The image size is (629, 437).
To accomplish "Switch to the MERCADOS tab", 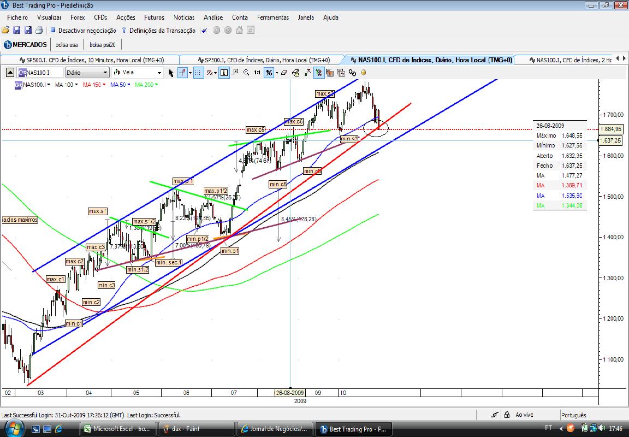I will point(26,45).
